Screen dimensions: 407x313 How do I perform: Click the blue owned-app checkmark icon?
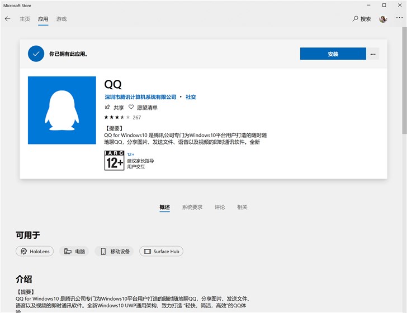(x=36, y=54)
